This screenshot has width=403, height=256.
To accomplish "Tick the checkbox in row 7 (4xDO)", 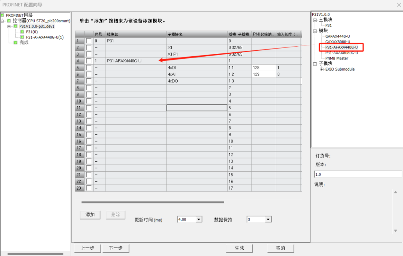I will pyautogui.click(x=89, y=81).
